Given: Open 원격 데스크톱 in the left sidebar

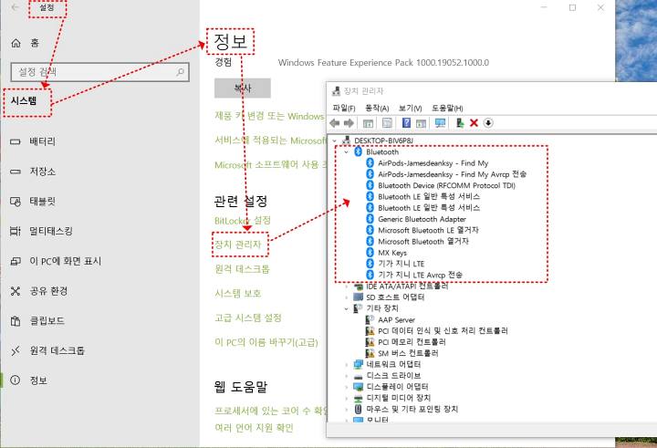Looking at the screenshot, I should tap(57, 350).
